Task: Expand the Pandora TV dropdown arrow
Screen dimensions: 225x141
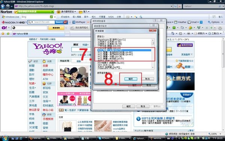Action: [26, 22]
